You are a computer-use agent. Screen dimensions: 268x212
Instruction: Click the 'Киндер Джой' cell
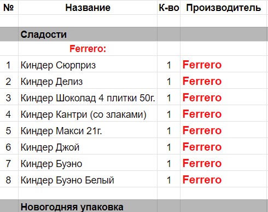pyautogui.click(x=88, y=146)
